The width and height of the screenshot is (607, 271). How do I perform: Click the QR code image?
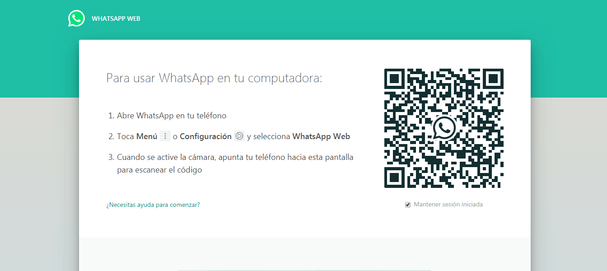(444, 129)
